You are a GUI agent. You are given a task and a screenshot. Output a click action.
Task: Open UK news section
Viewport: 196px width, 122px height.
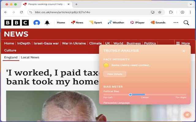(x=107, y=43)
